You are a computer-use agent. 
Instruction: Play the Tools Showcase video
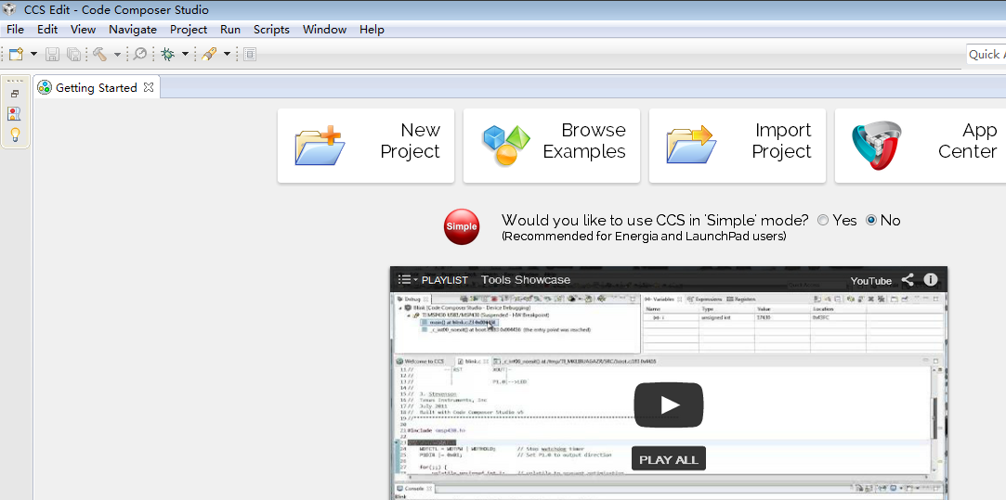[x=669, y=405]
